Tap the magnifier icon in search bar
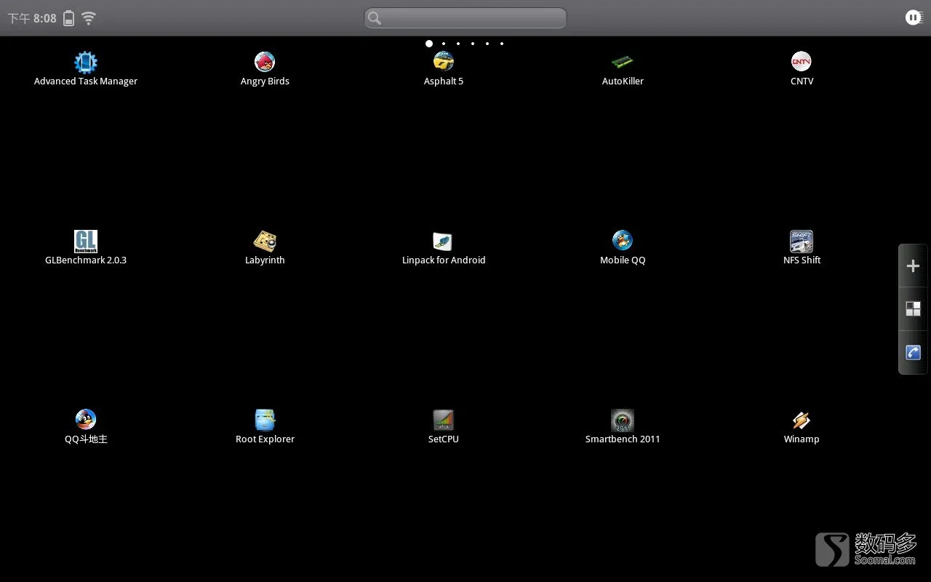 (375, 18)
